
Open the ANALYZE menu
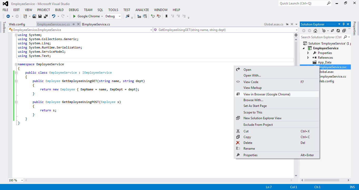[142, 10]
